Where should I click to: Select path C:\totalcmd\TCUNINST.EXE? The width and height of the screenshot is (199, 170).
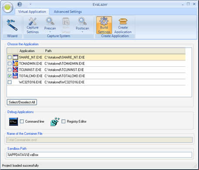click(64, 70)
